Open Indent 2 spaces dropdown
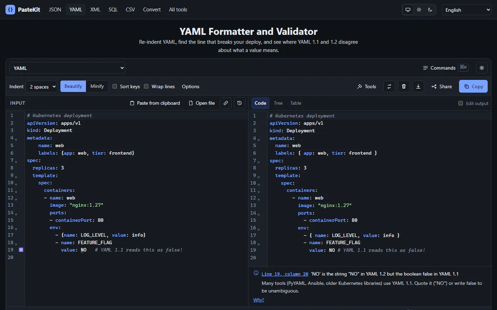This screenshot has height=310, width=497. click(42, 86)
